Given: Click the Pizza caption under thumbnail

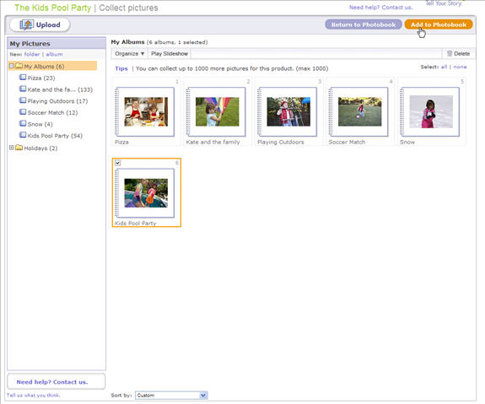Looking at the screenshot, I should pyautogui.click(x=121, y=142).
